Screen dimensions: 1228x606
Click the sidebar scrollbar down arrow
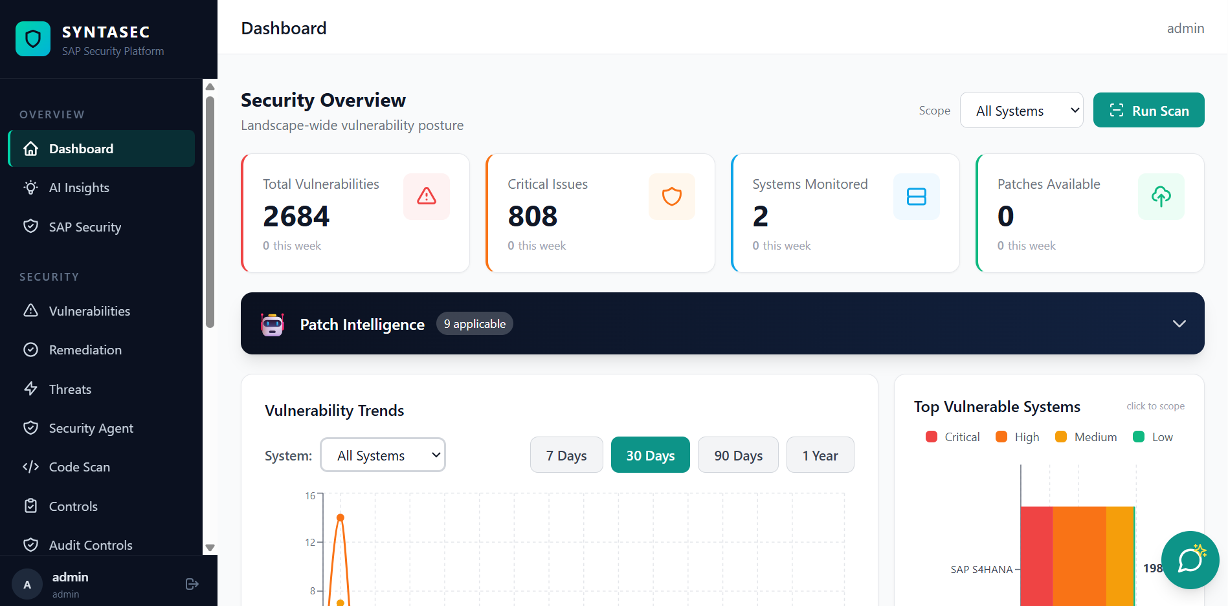click(210, 548)
